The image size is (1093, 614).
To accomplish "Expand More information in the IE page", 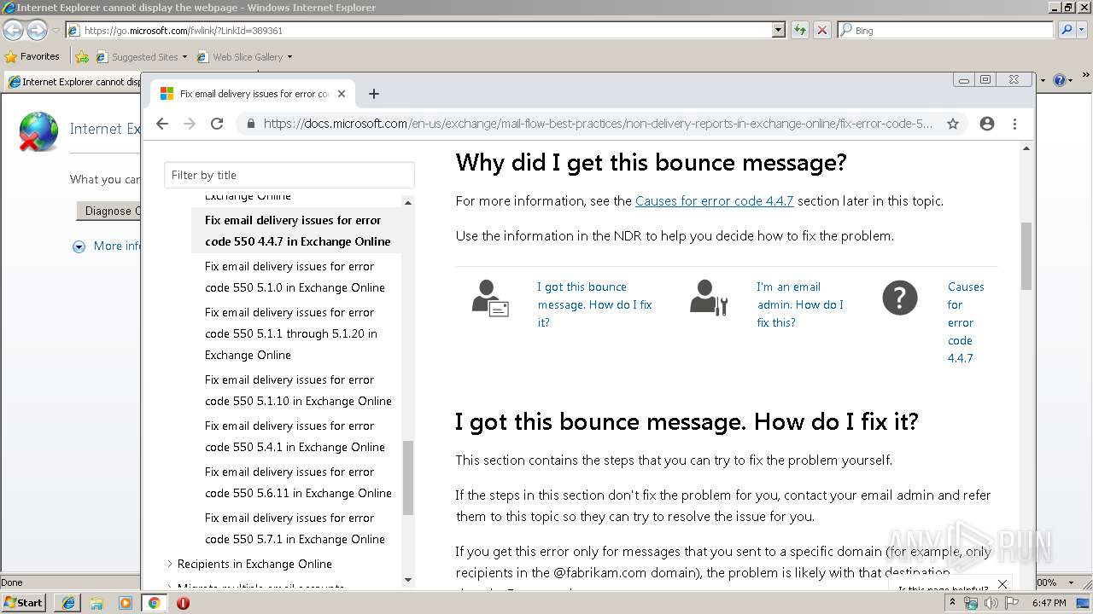I will click(107, 246).
